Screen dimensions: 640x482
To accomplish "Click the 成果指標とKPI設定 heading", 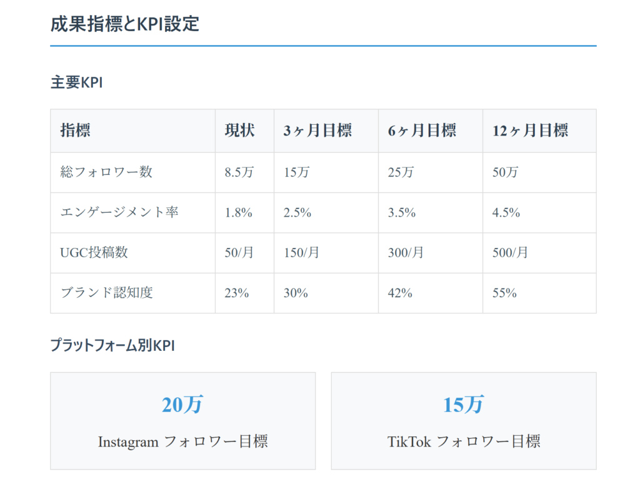I will pos(124,24).
